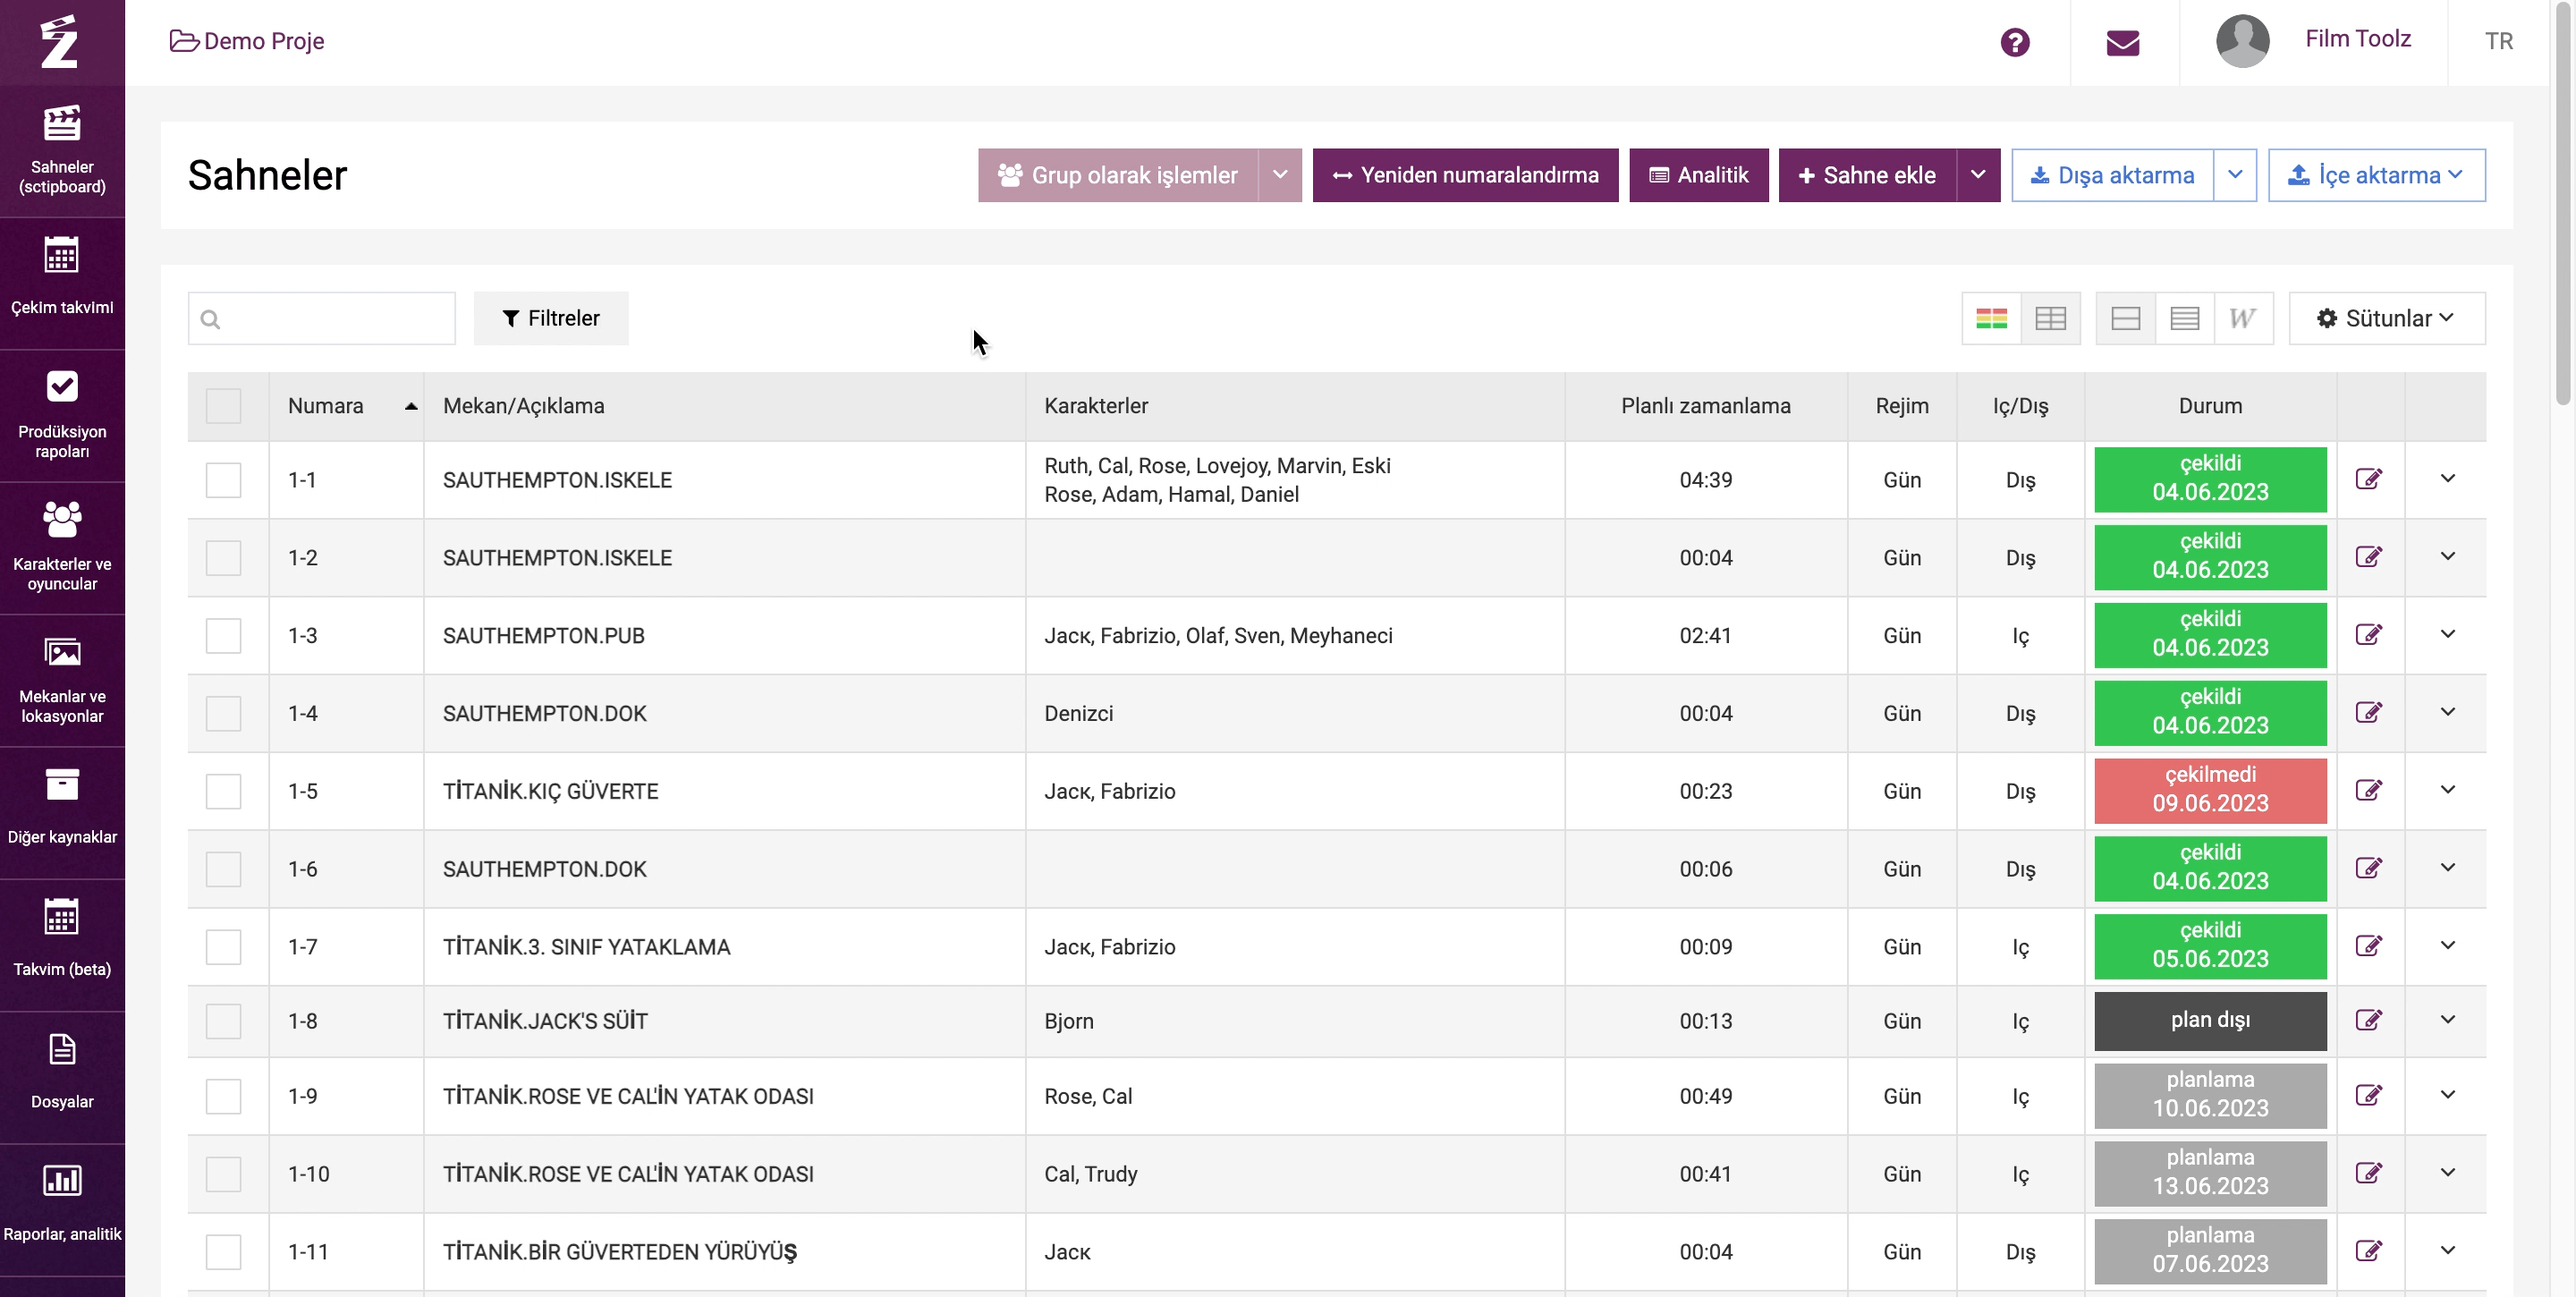Select the table grid view icon
The height and width of the screenshot is (1297, 2576).
(x=2050, y=318)
